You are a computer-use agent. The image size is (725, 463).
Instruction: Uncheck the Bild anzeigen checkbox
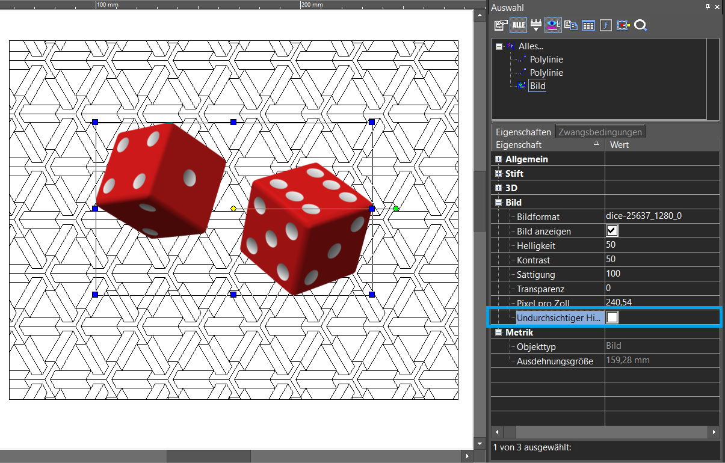[612, 231]
